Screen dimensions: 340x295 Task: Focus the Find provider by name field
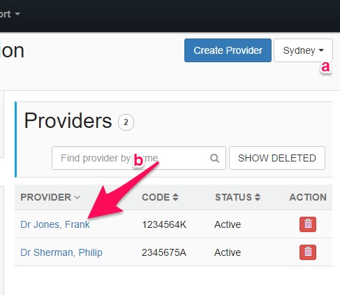(139, 158)
